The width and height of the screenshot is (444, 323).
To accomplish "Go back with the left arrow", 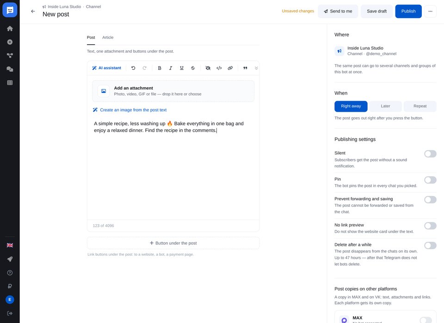I will click(33, 11).
